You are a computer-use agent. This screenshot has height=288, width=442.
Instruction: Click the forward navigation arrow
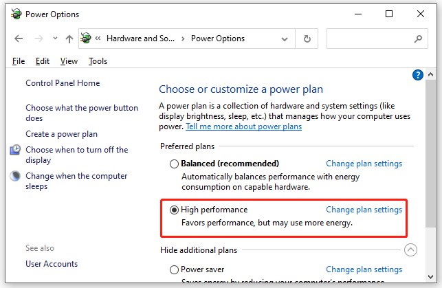click(x=39, y=38)
